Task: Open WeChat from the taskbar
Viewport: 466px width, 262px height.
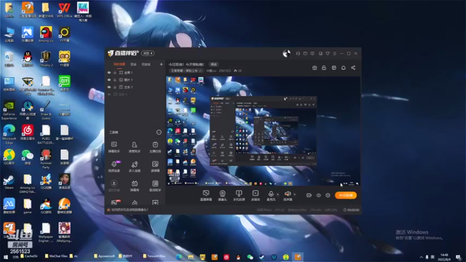Action: [250, 257]
